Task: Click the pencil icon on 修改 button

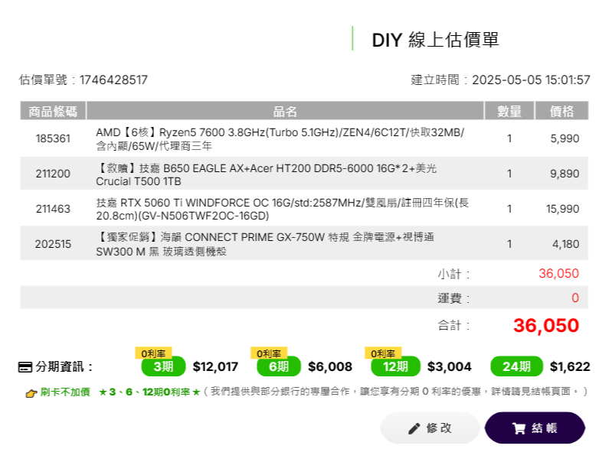Action: (x=414, y=428)
